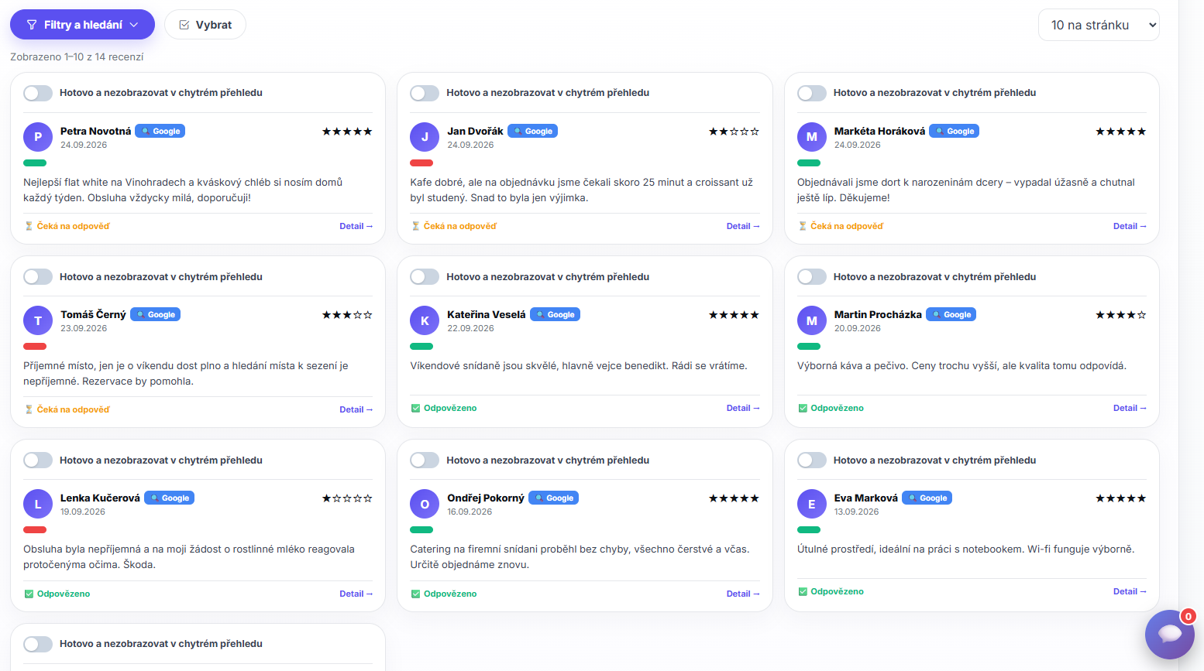Click green sentiment bar on Eva Marková's review
The height and width of the screenshot is (671, 1204).
809,530
